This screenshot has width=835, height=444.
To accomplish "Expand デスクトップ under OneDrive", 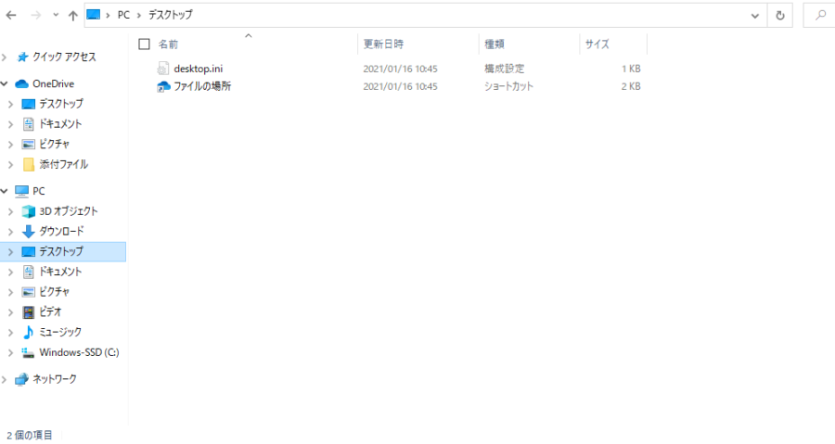I will (10, 104).
